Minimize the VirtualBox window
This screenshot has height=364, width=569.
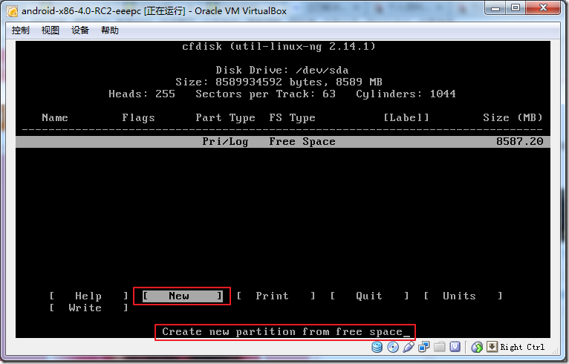coord(496,8)
